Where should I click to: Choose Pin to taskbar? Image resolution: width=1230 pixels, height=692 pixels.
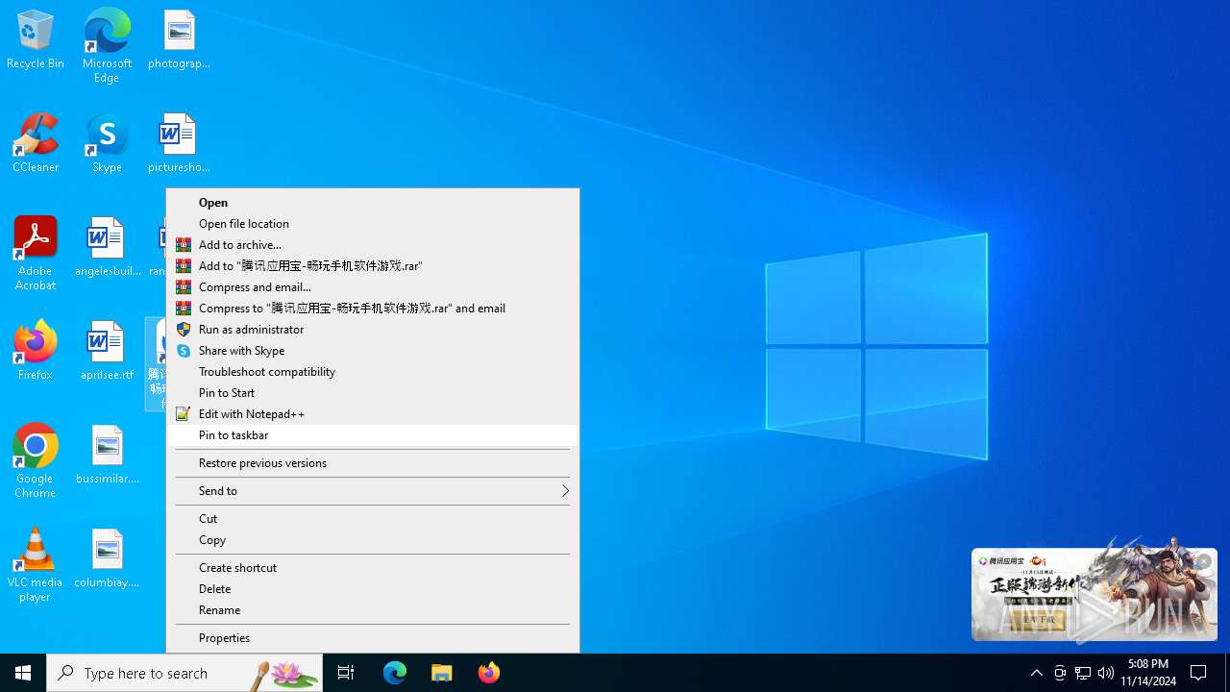(373, 435)
